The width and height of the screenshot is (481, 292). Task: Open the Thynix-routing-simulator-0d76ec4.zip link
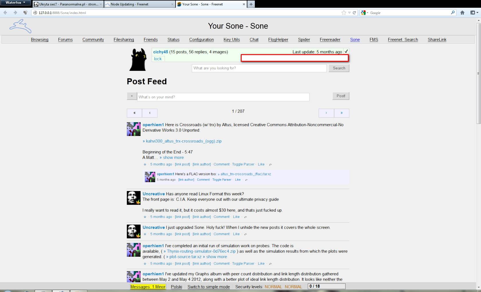pyautogui.click(x=200, y=251)
